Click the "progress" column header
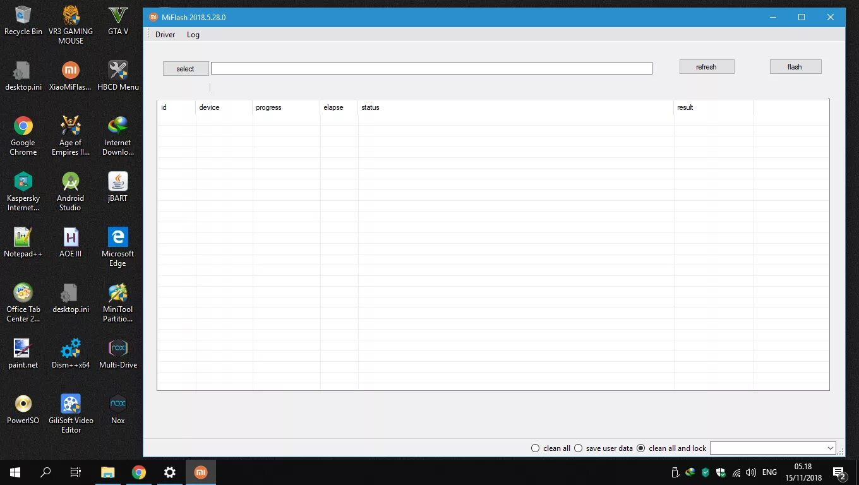 point(286,107)
